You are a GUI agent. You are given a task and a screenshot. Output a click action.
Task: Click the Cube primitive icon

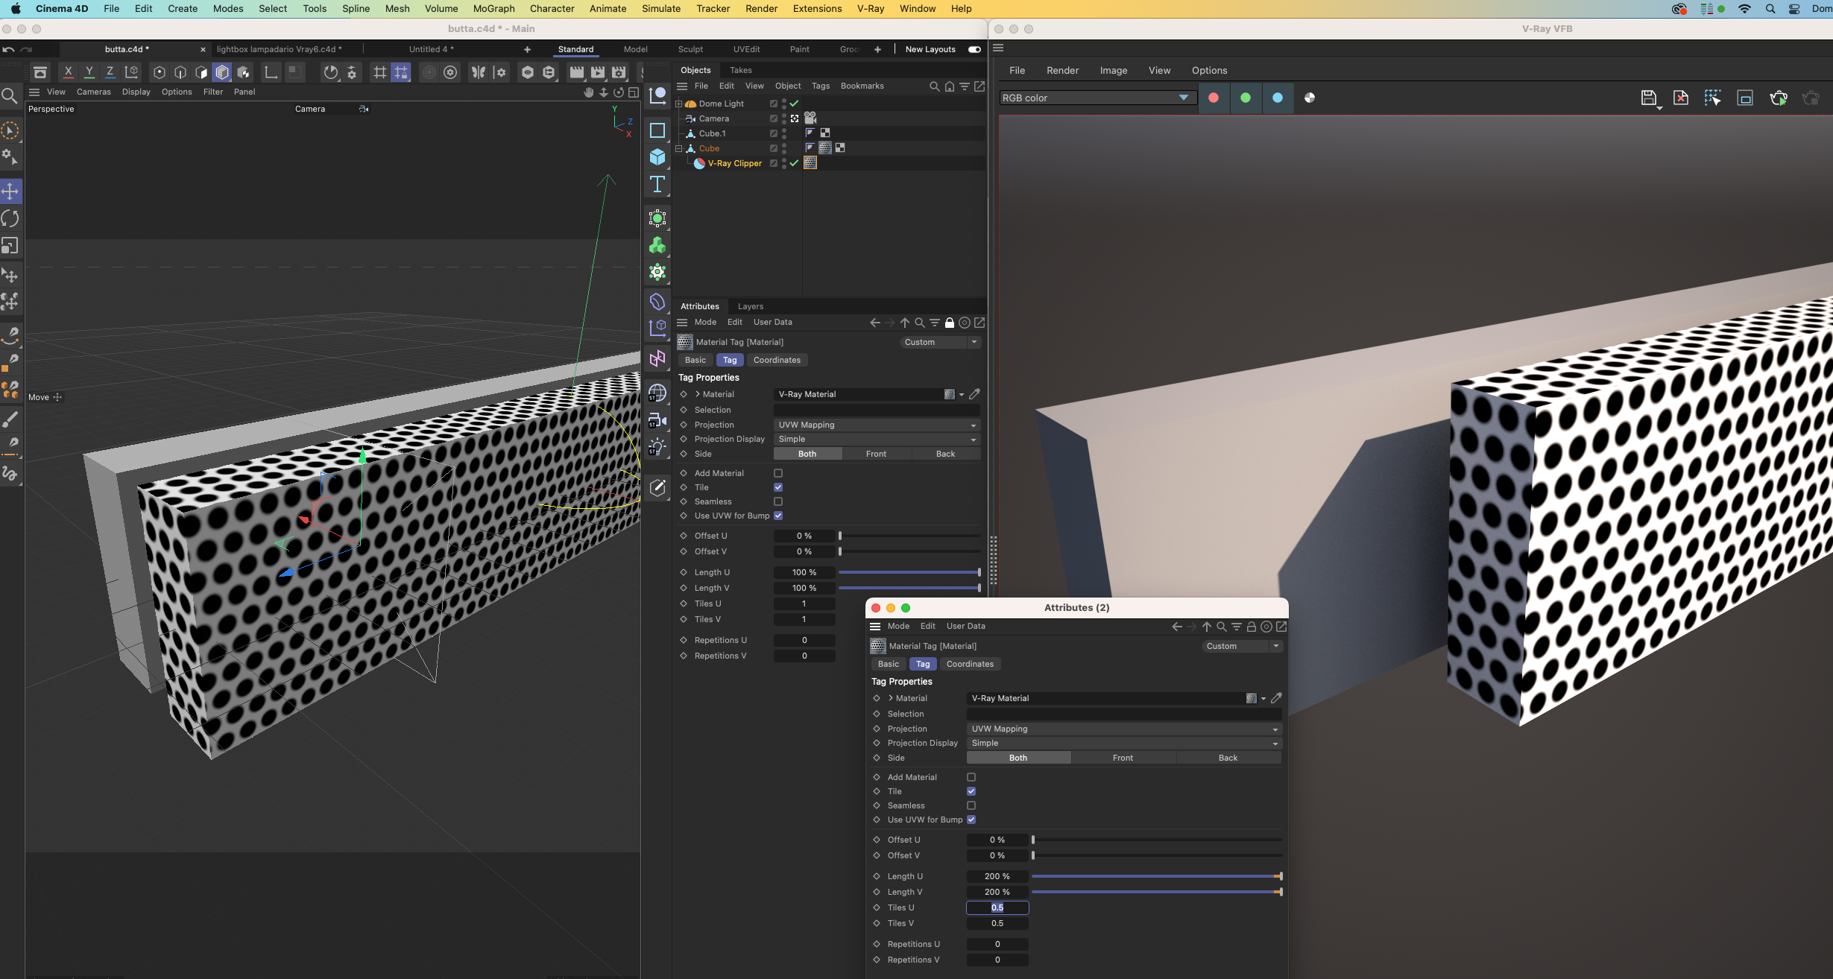[657, 157]
